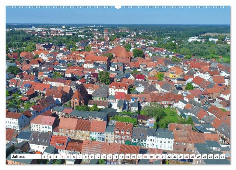Screen dimensions: 236x170
Task: Select day 26 date cell
Action: coord(192,156)
